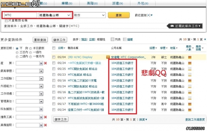Open the 科系類別 dropdown
The width and height of the screenshot is (207, 131).
(x=29, y=109)
